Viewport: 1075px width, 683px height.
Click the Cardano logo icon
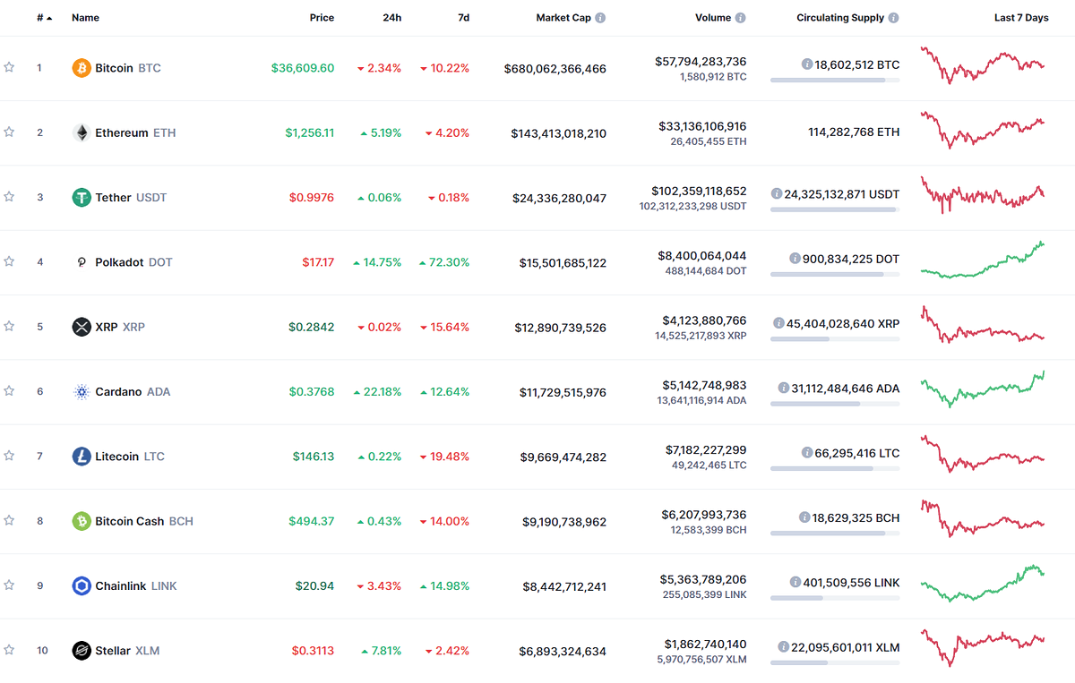pyautogui.click(x=82, y=391)
